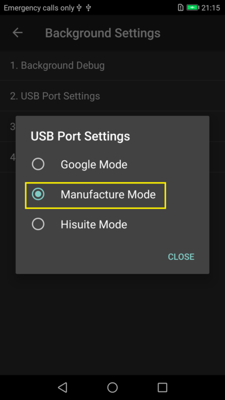Tap the Hisuite Mode text label
Viewport: 225px width, 400px height.
pyautogui.click(x=94, y=224)
